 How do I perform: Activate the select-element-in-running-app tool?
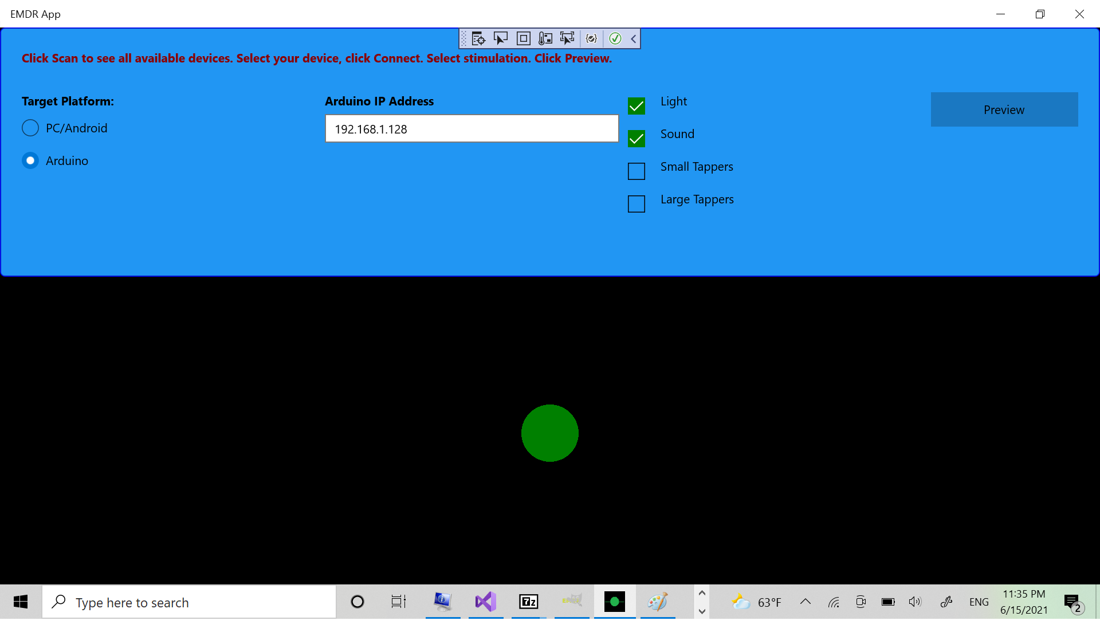coord(567,38)
